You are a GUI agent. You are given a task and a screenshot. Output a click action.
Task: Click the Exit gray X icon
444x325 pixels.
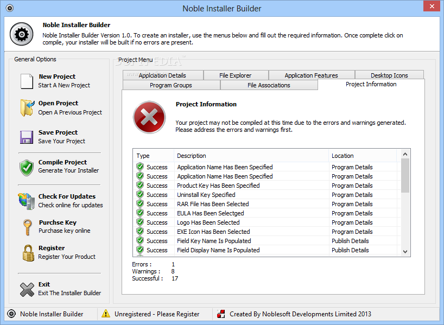coord(27,290)
